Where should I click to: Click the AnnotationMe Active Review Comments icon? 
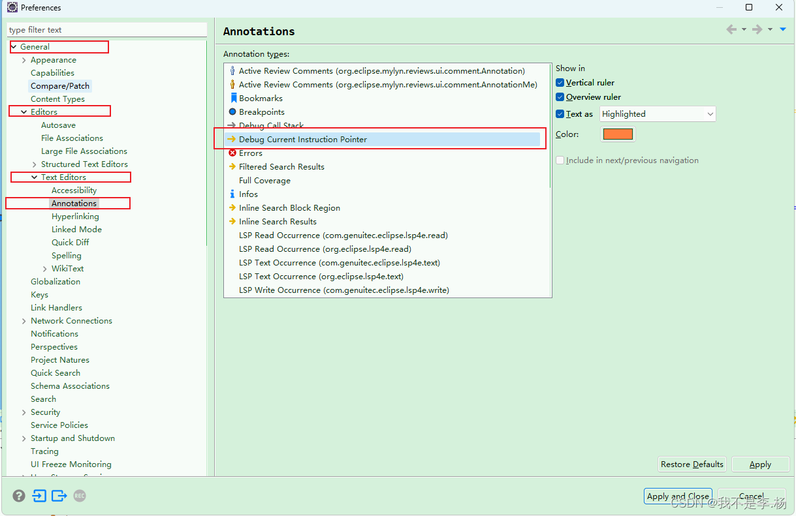click(x=232, y=84)
